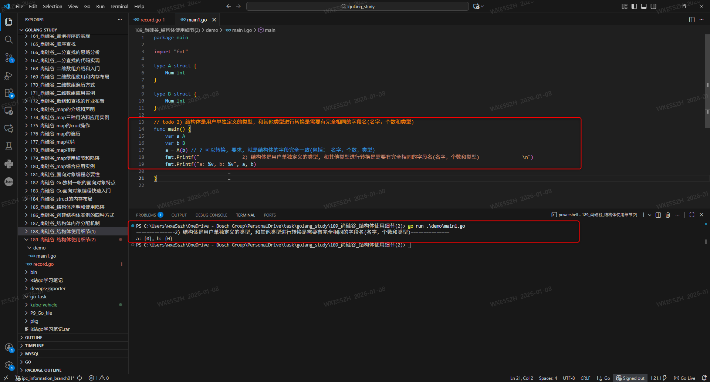Open the Python sidebar view
Screen dimensions: 710x382
coord(9,164)
